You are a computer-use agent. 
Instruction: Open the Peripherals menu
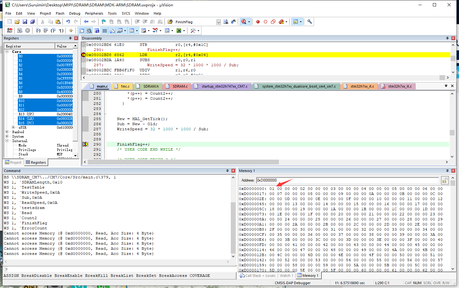(94, 13)
